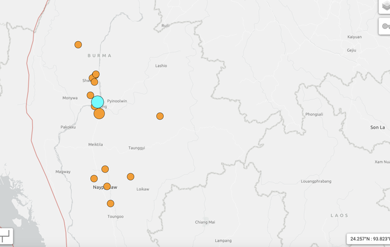The width and height of the screenshot is (390, 247).
Task: Click the Meiktila city label
Action: (x=96, y=144)
